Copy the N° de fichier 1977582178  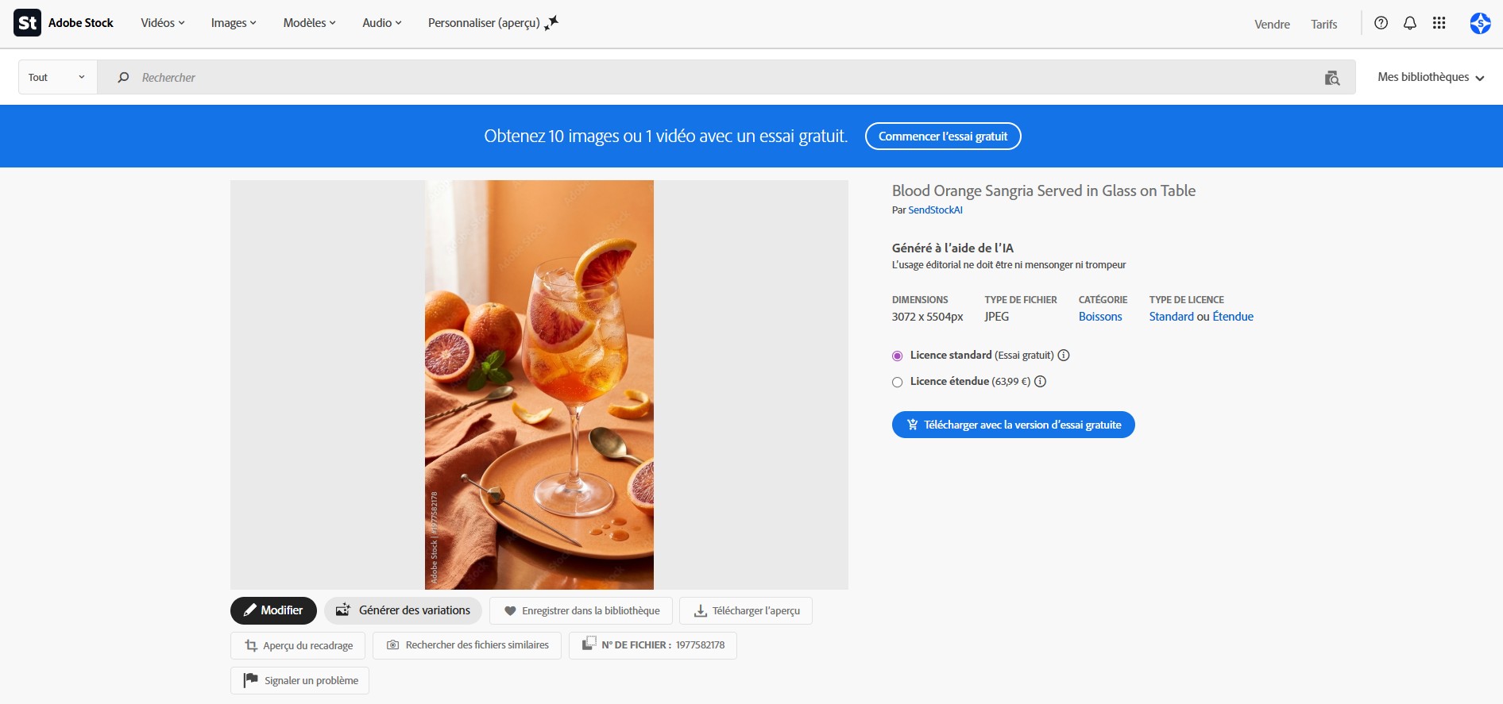click(x=653, y=645)
